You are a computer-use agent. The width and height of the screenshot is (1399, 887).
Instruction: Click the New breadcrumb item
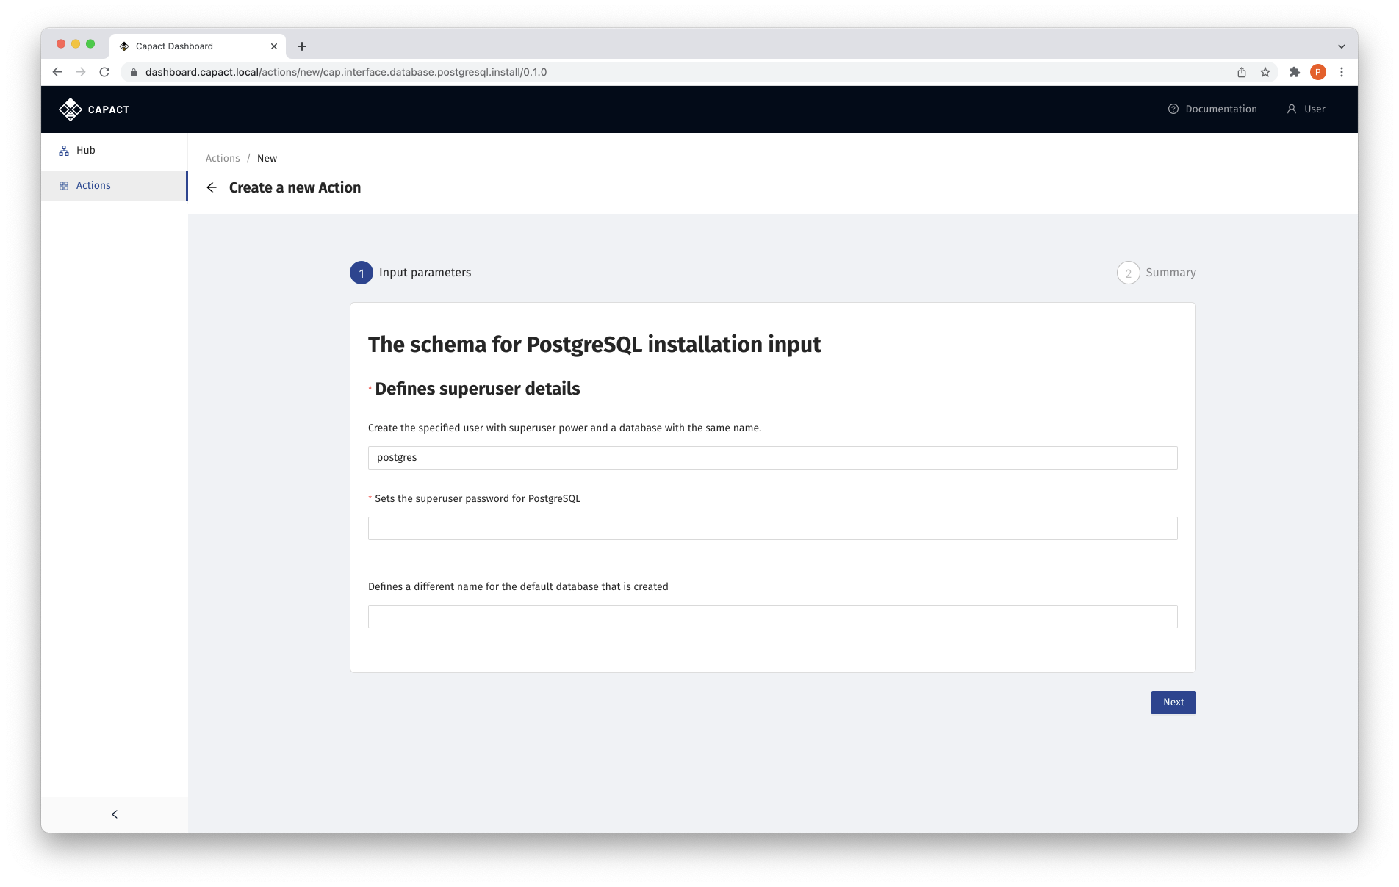point(267,158)
